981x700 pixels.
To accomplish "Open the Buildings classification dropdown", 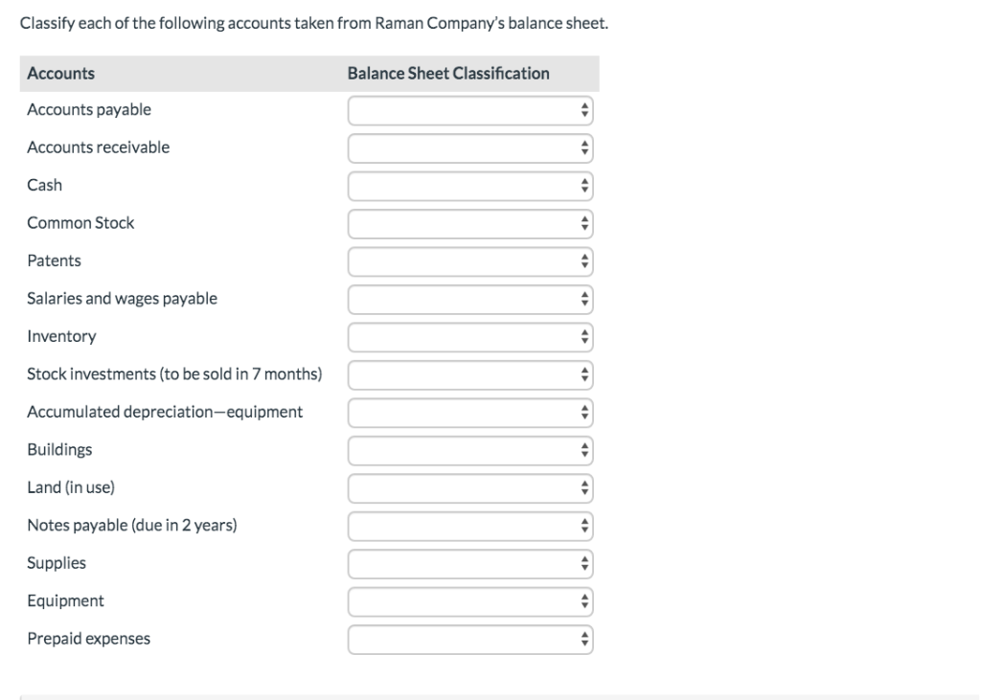I will click(x=469, y=449).
